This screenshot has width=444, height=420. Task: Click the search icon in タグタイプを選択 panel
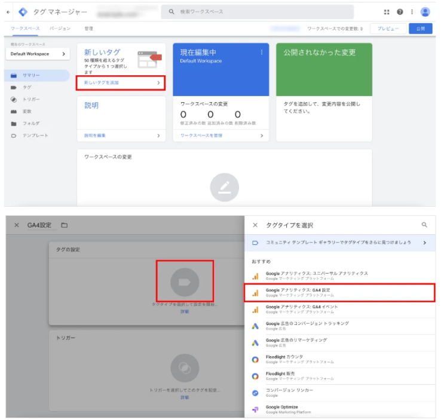tap(425, 225)
